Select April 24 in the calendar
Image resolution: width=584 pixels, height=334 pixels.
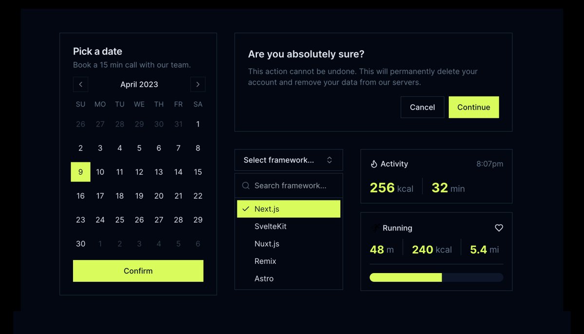(100, 220)
